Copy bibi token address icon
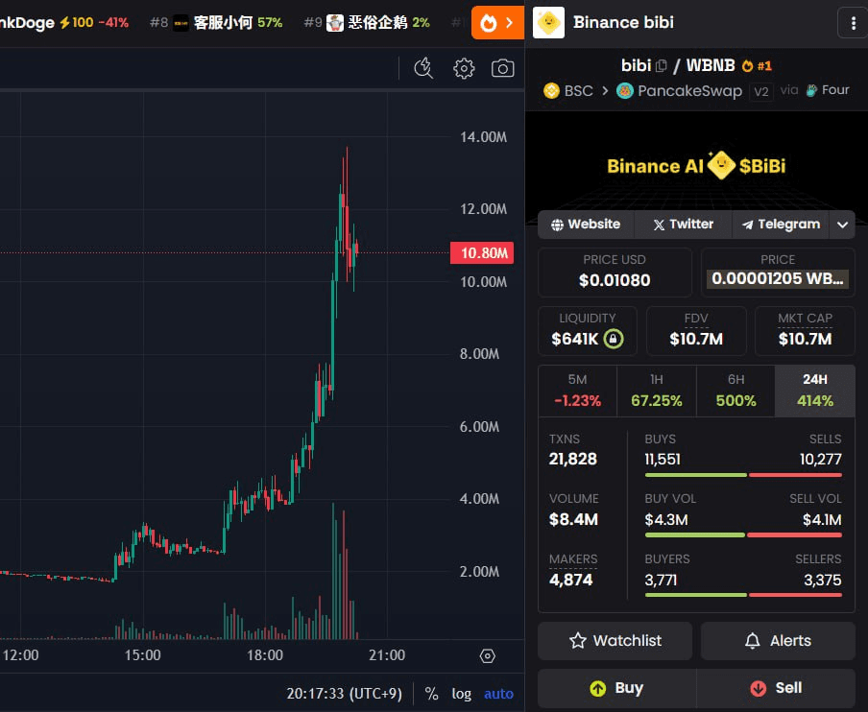This screenshot has height=712, width=868. coord(661,66)
